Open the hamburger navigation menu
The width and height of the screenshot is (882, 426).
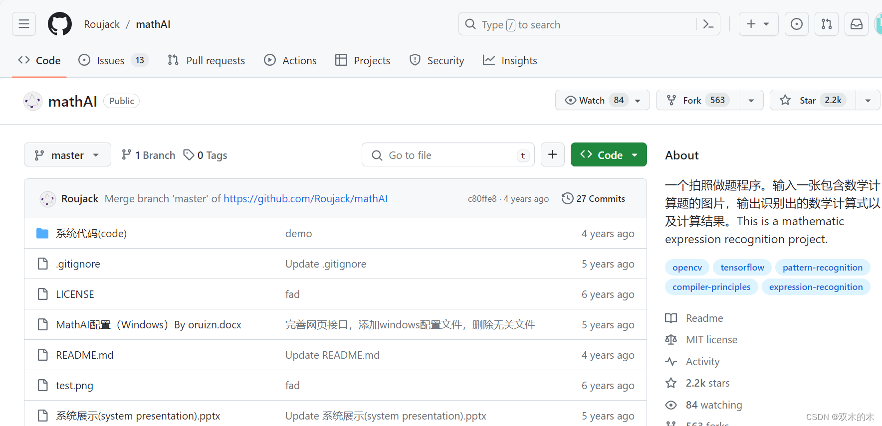[x=24, y=24]
